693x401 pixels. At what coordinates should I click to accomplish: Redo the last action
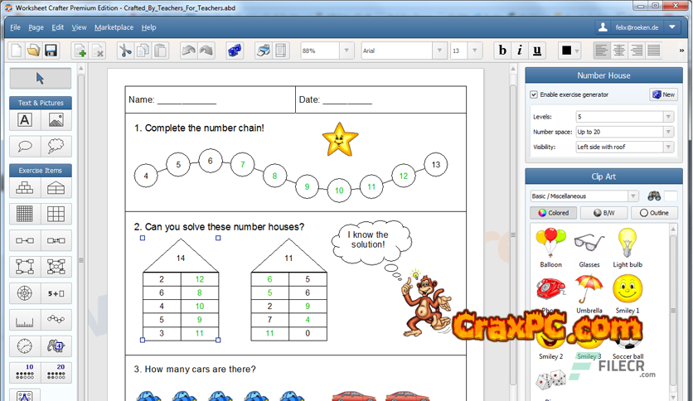click(x=206, y=51)
